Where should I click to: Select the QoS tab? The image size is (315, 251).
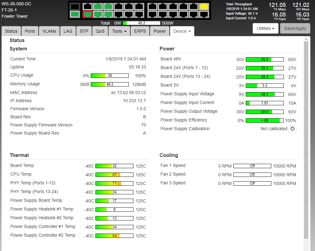coord(100,31)
